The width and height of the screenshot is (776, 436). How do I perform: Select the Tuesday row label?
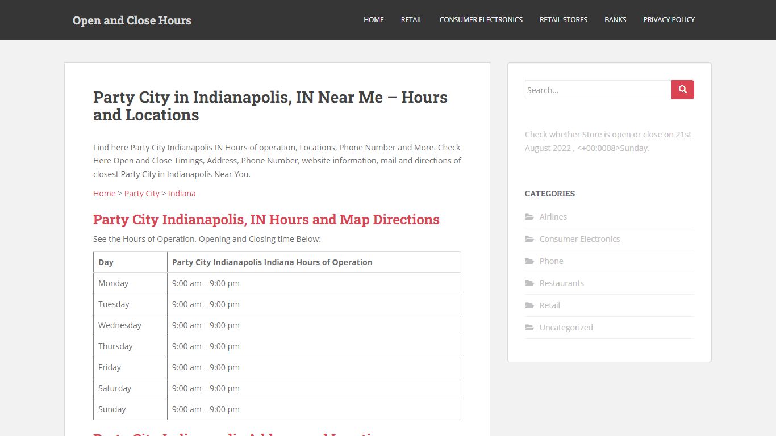114,304
